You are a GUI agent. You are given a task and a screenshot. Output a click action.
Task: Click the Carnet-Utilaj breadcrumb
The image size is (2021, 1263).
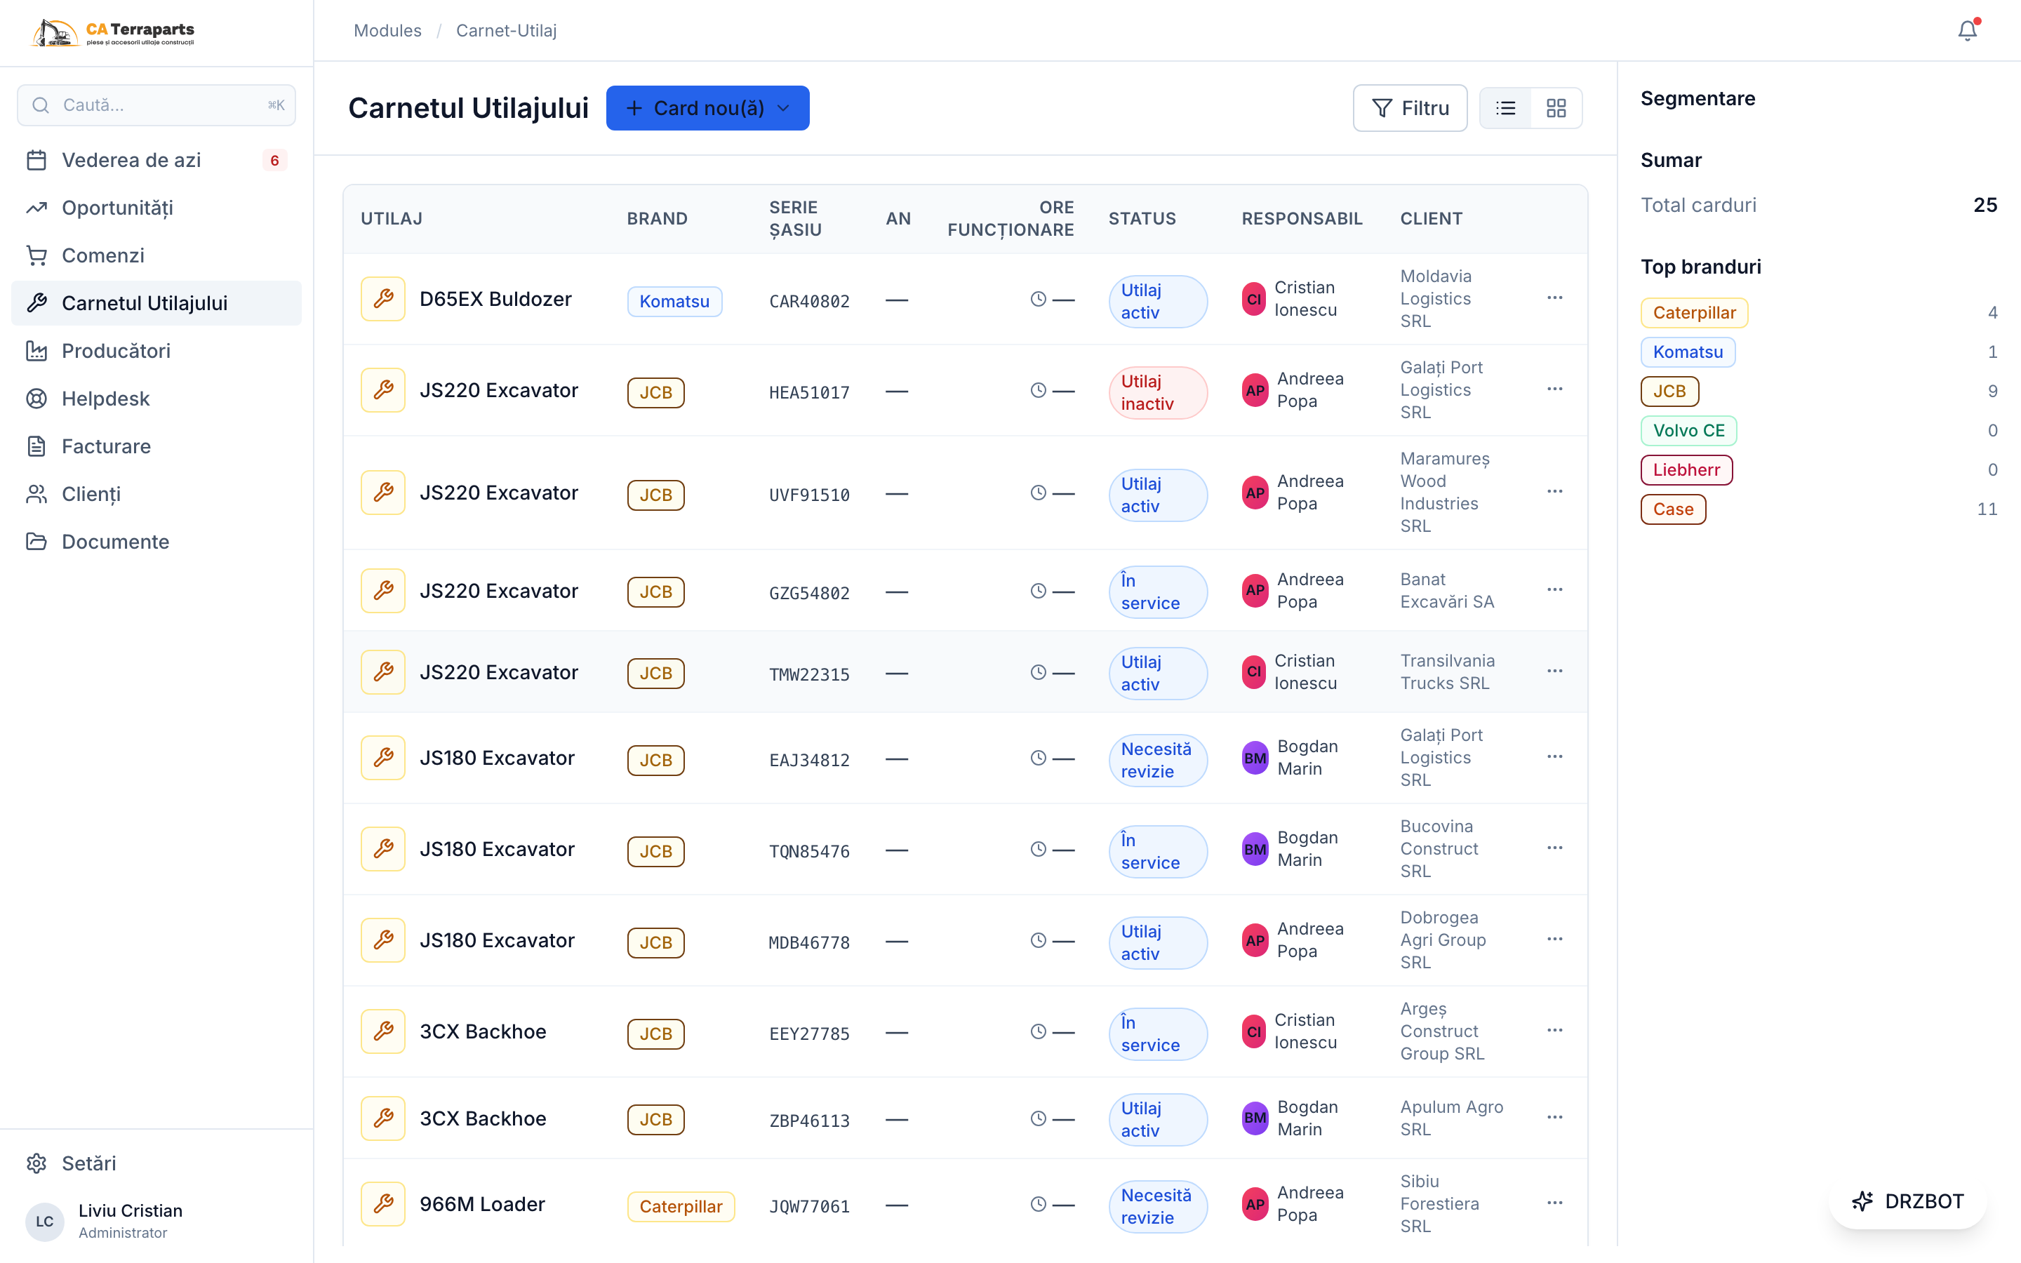pyautogui.click(x=506, y=31)
